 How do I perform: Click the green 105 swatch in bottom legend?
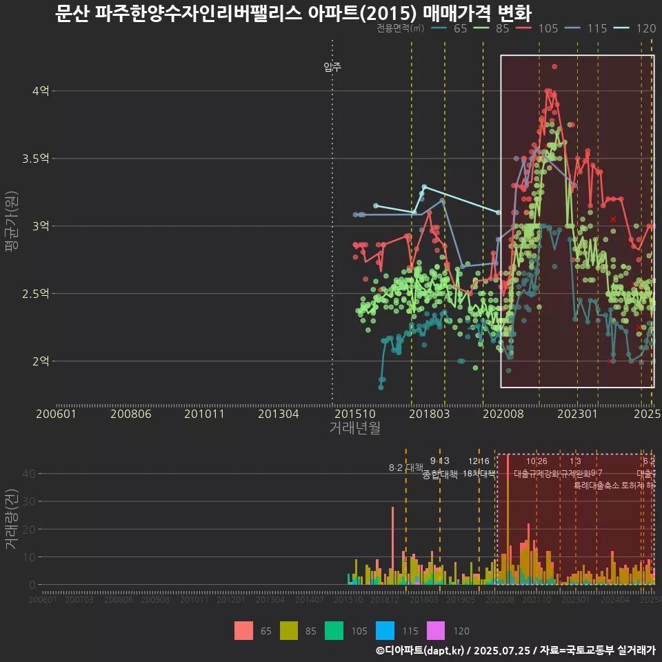click(334, 631)
